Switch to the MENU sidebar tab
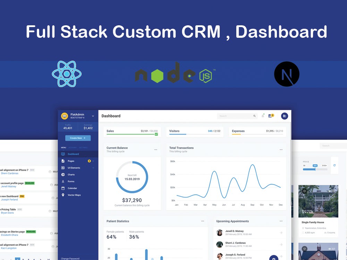Viewport: 347px width, 260px height. tap(64, 147)
